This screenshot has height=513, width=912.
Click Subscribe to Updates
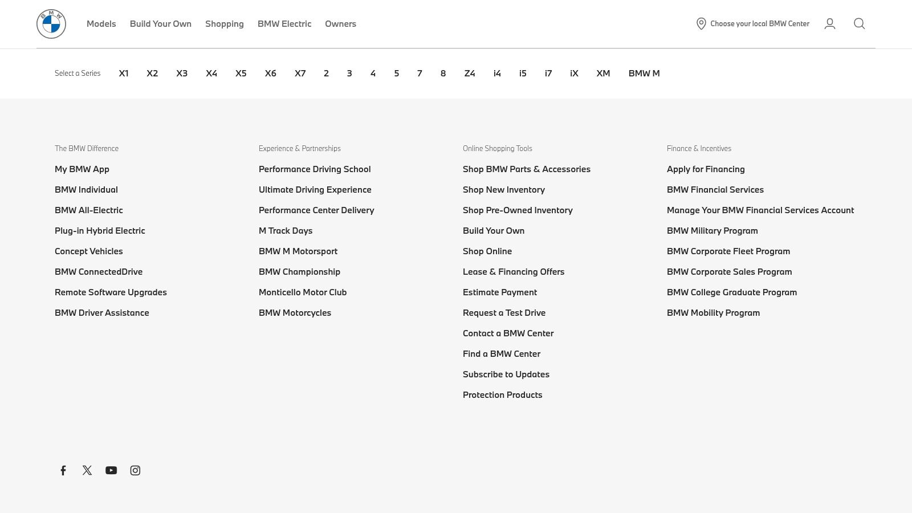pos(506,374)
